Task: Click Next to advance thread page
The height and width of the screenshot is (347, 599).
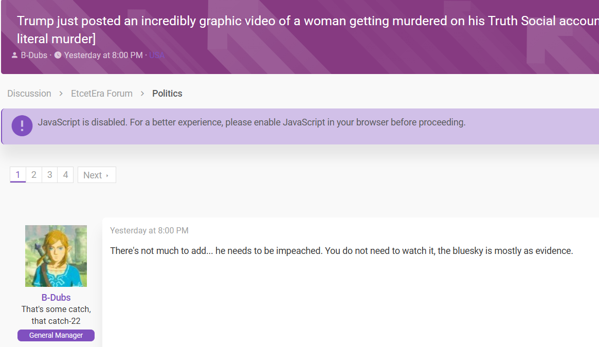Action: click(97, 175)
